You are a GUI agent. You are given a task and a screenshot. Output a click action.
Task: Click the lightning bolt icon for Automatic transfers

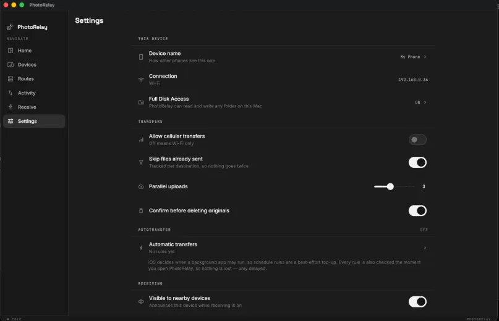(141, 248)
